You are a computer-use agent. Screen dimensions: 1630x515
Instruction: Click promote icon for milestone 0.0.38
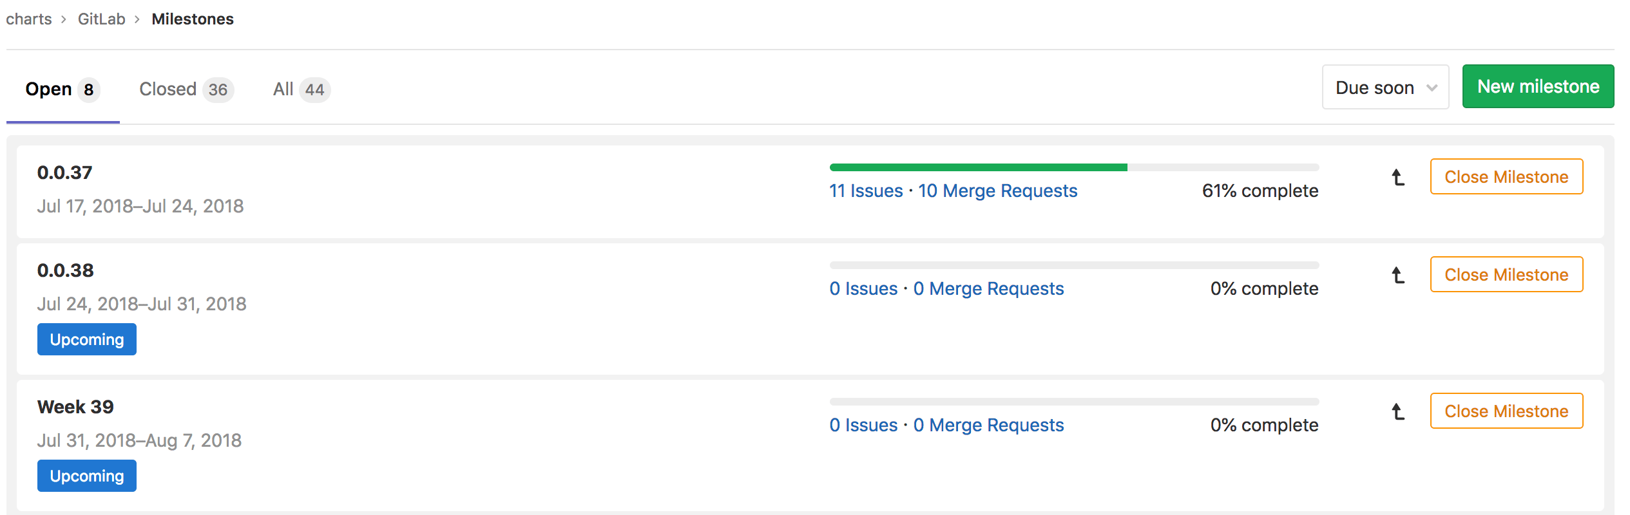click(x=1397, y=275)
